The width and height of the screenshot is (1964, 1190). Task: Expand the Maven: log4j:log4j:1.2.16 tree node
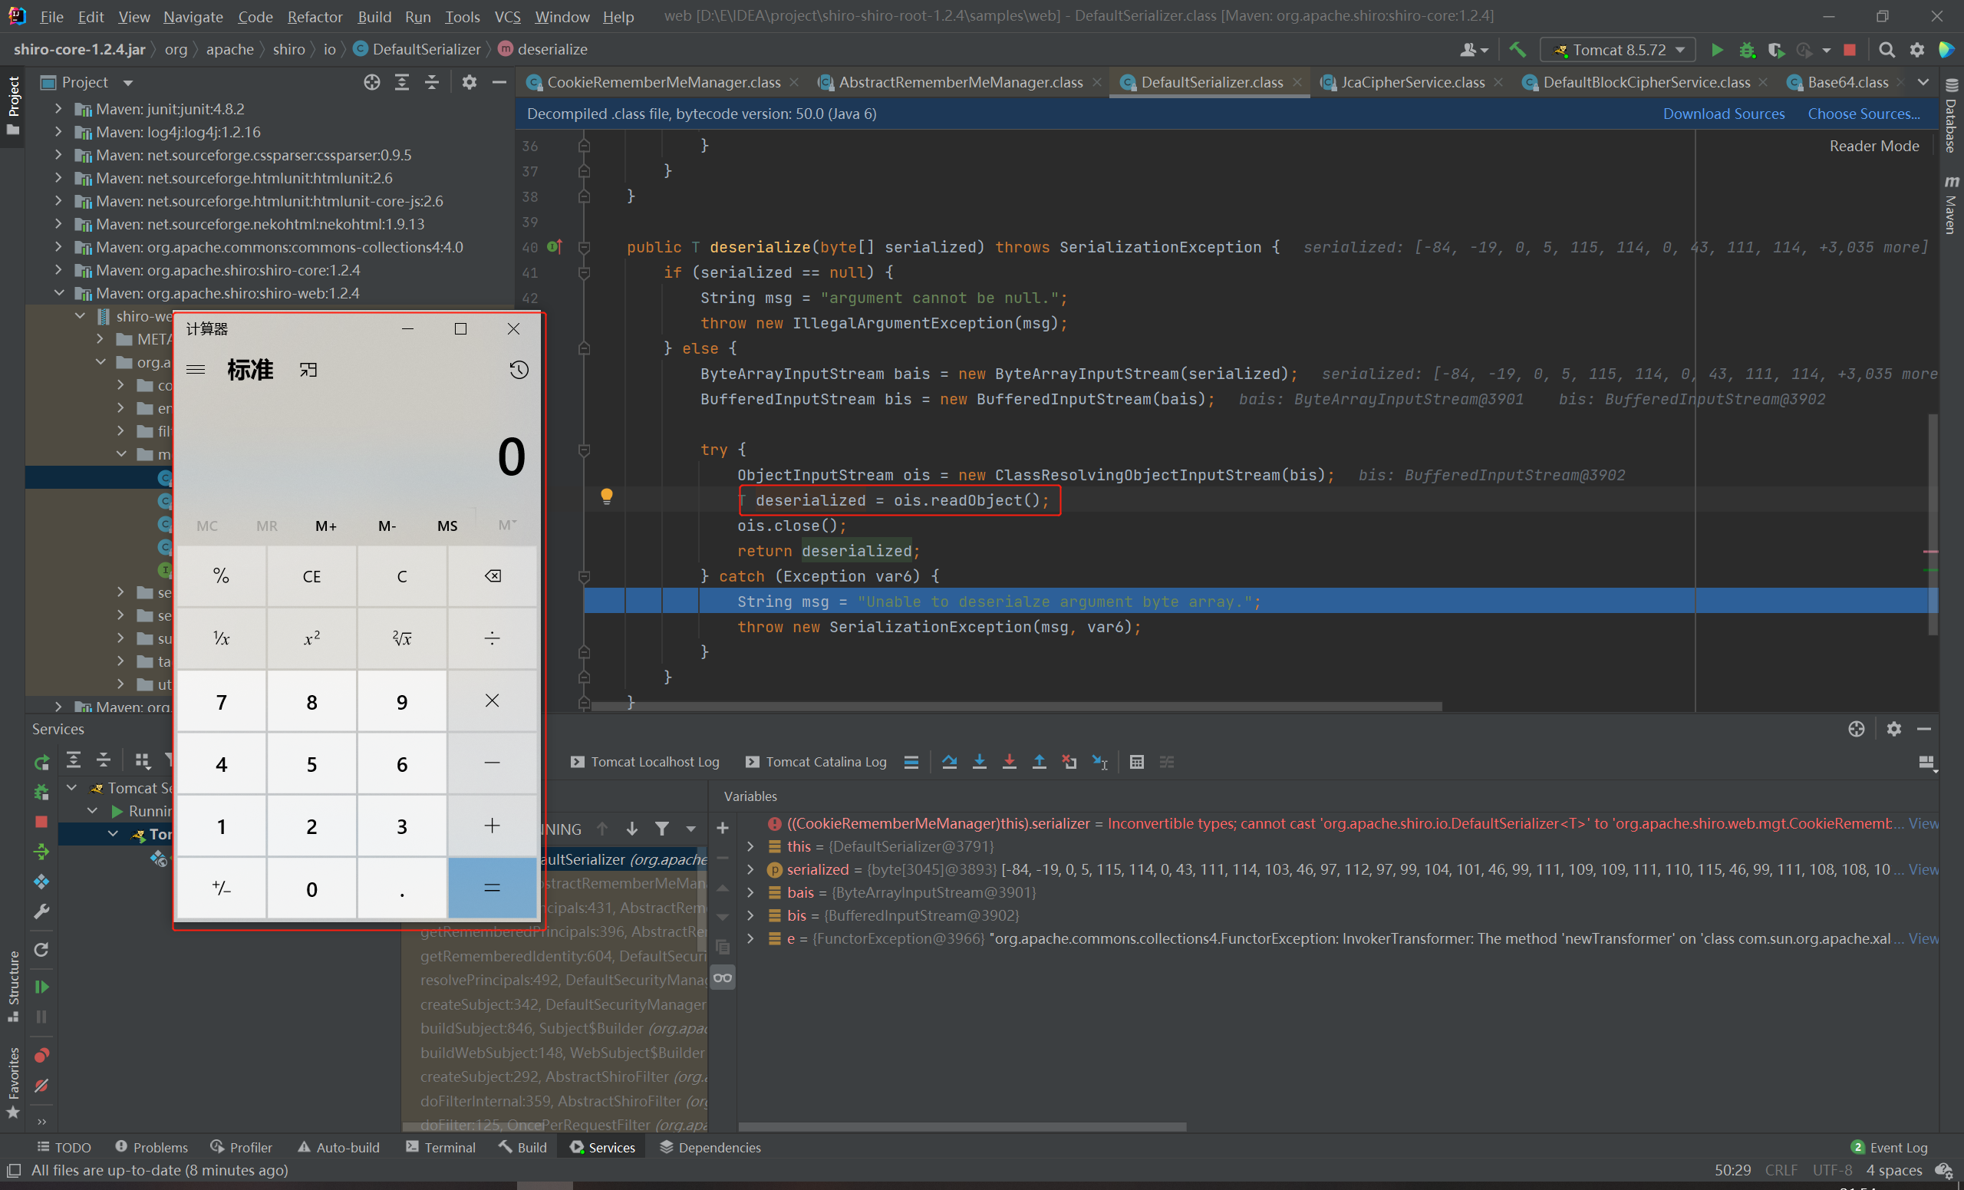(58, 131)
